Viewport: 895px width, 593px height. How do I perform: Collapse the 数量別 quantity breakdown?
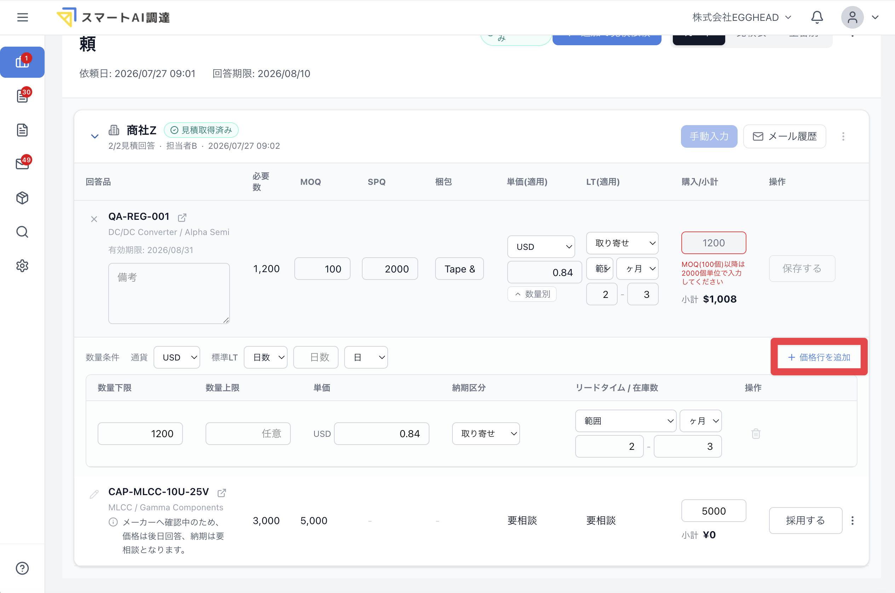(532, 294)
